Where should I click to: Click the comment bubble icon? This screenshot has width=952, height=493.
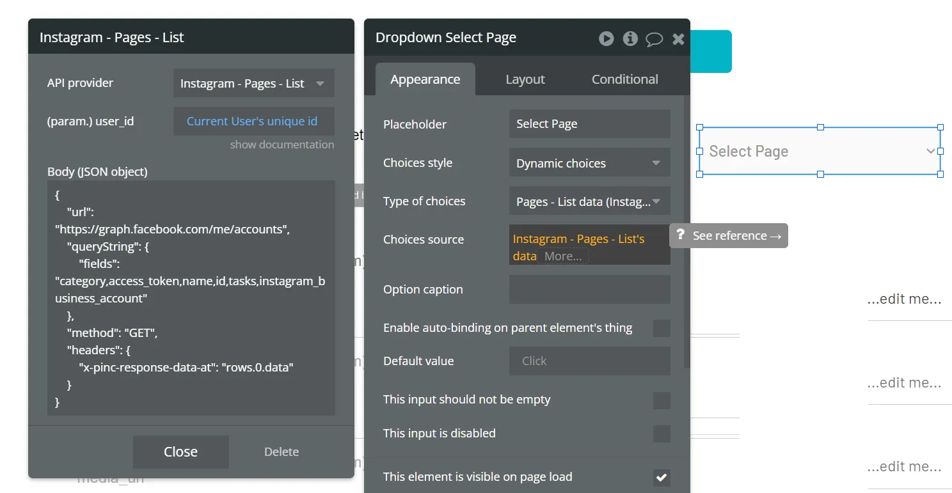coord(654,39)
